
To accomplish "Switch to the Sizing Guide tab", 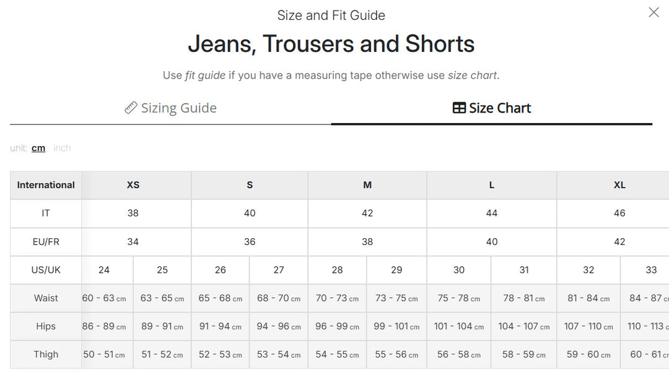I will tap(171, 108).
